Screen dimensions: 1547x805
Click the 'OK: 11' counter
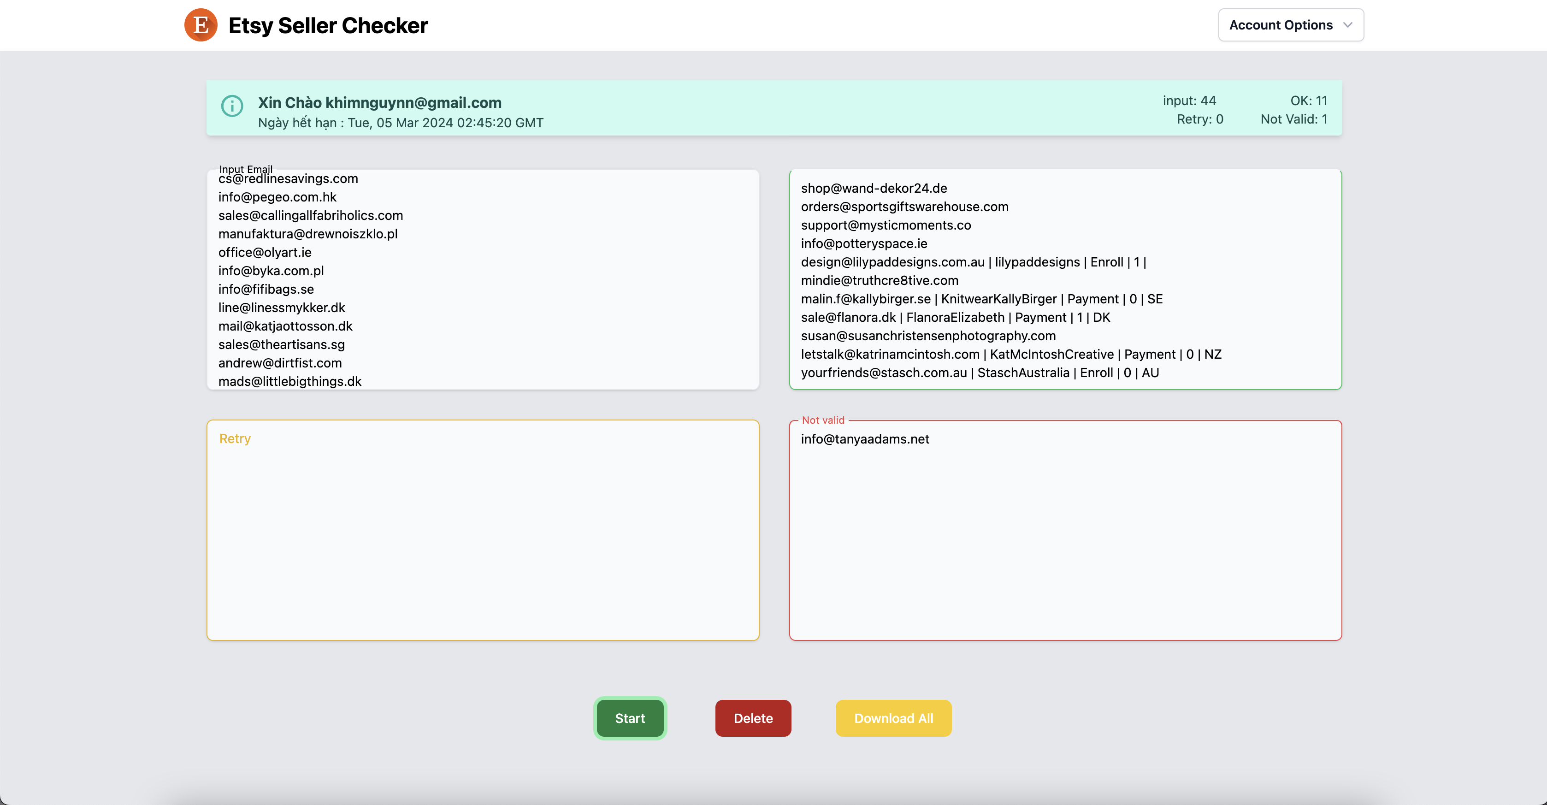(x=1309, y=101)
